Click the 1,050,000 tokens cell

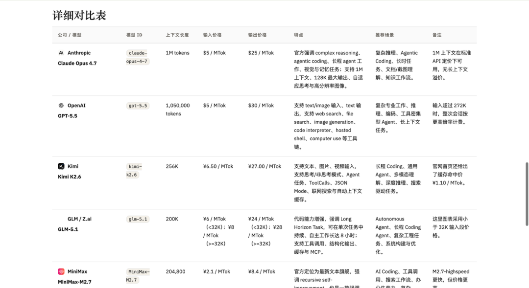178,110
